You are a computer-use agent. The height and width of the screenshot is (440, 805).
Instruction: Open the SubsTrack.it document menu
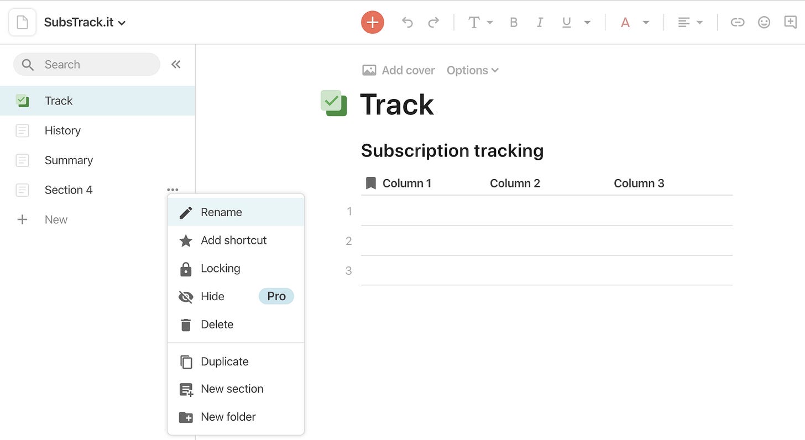[85, 23]
